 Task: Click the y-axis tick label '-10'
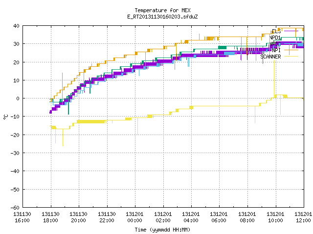point(15,117)
